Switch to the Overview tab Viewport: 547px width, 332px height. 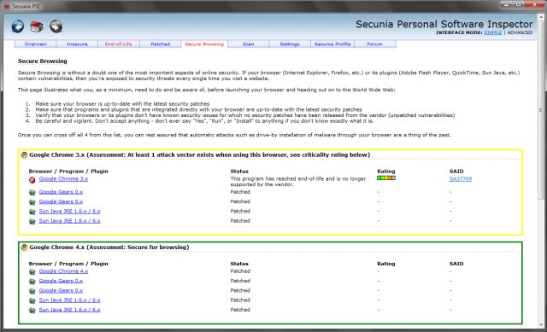click(x=36, y=44)
